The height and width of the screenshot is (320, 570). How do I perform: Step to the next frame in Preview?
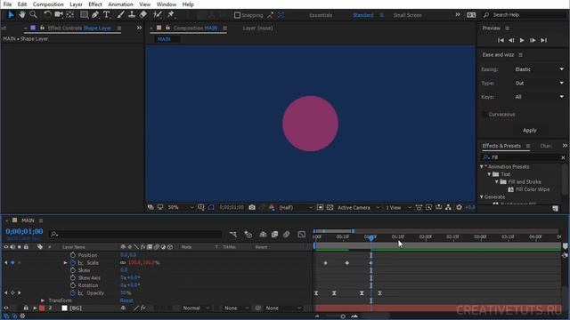point(533,40)
